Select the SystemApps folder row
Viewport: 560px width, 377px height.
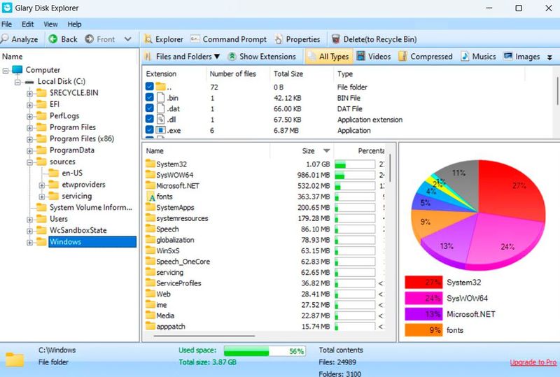click(x=265, y=208)
